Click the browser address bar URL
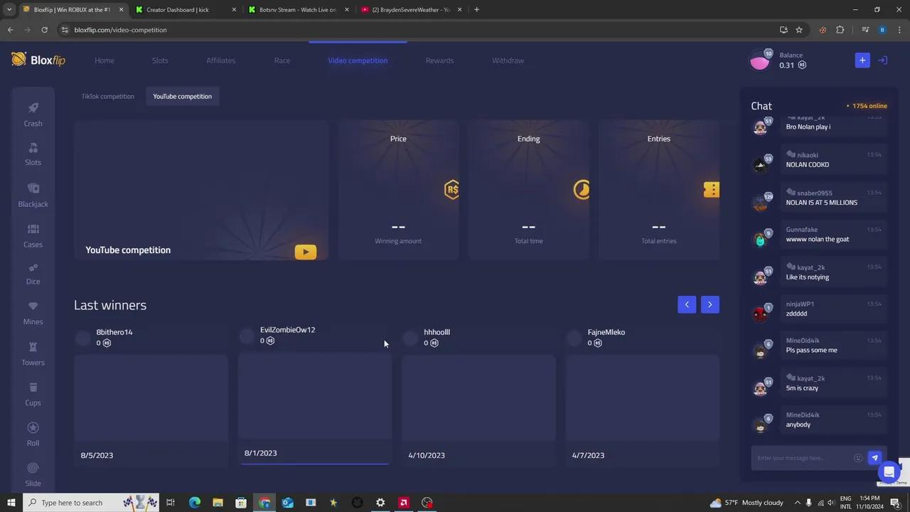 [121, 30]
